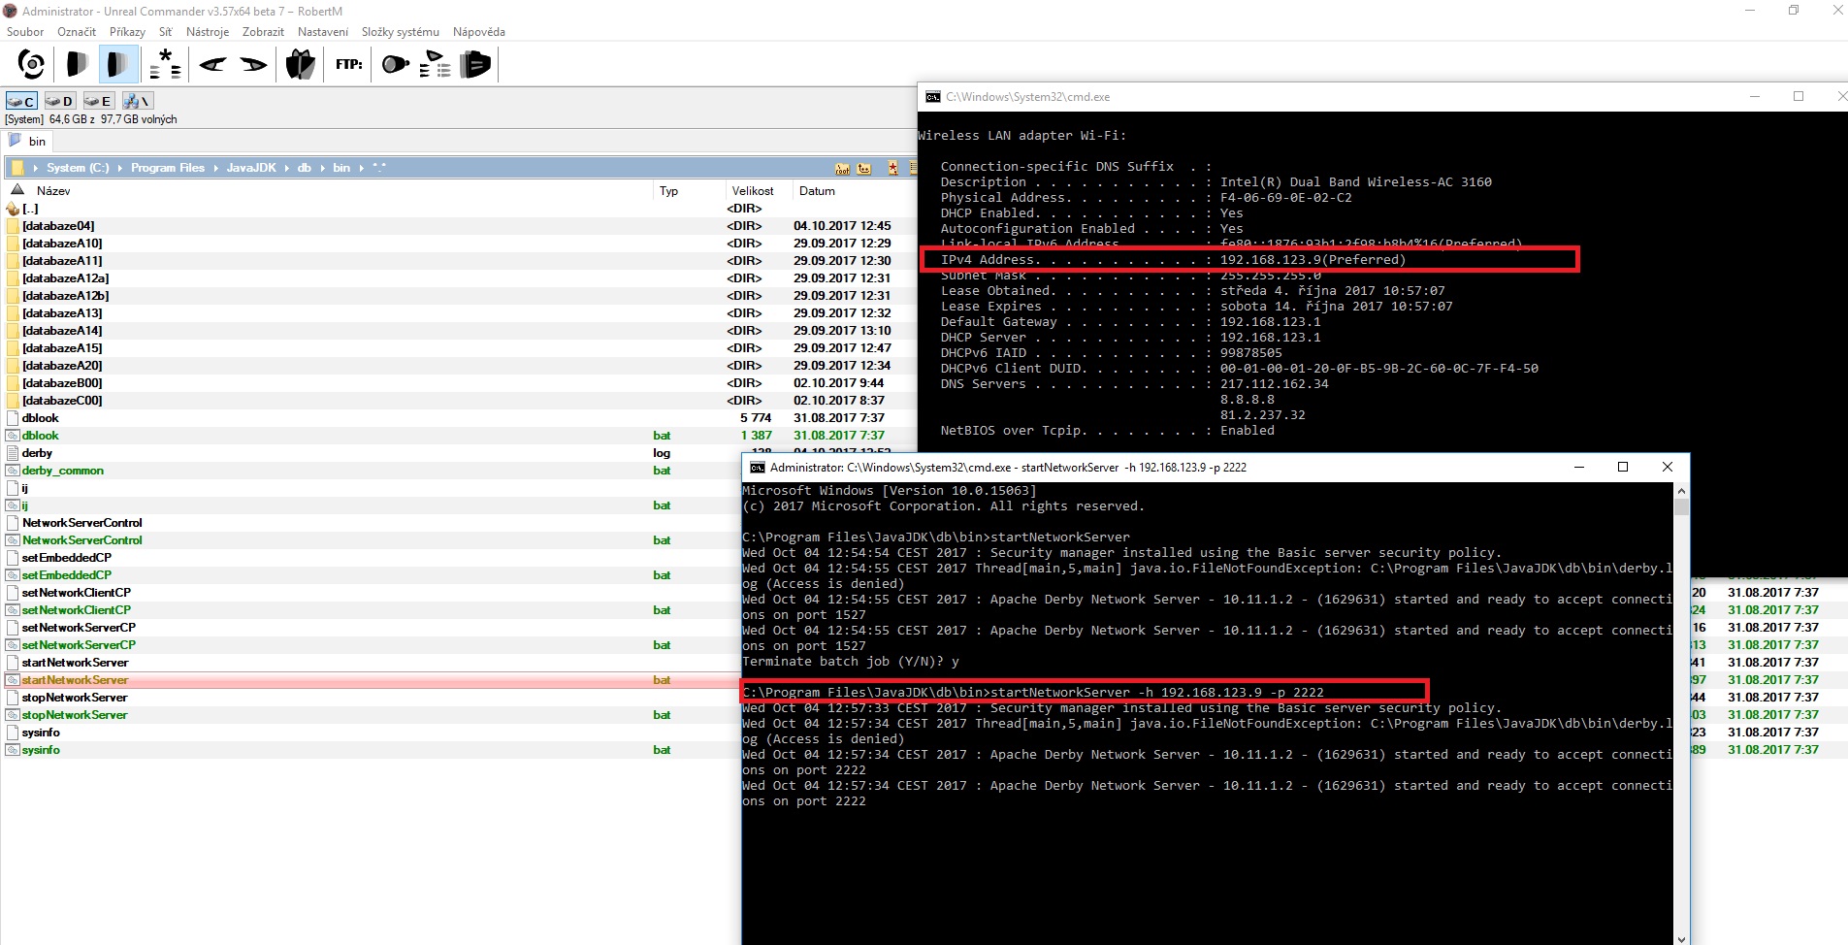Expand breadcrumb arrow after Program Files
The height and width of the screenshot is (945, 1848).
[215, 168]
